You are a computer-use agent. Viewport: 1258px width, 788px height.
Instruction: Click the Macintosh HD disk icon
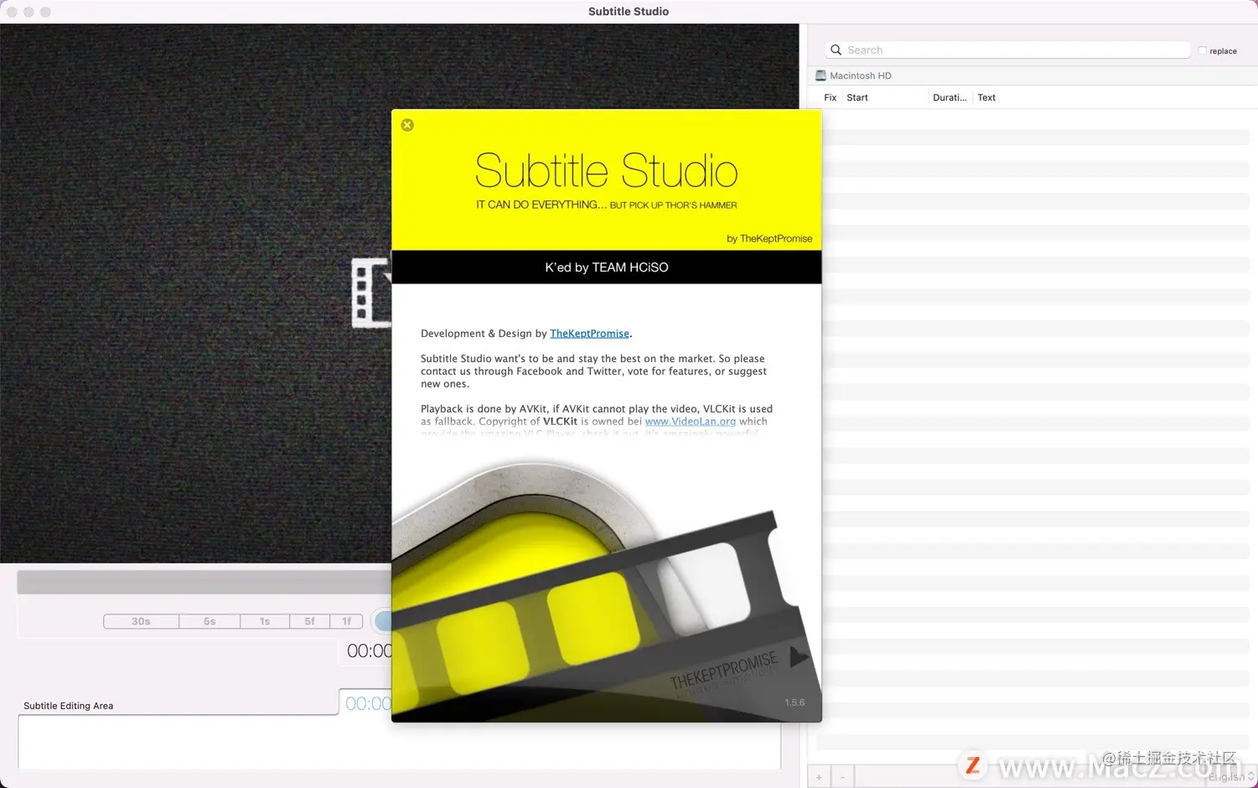821,75
